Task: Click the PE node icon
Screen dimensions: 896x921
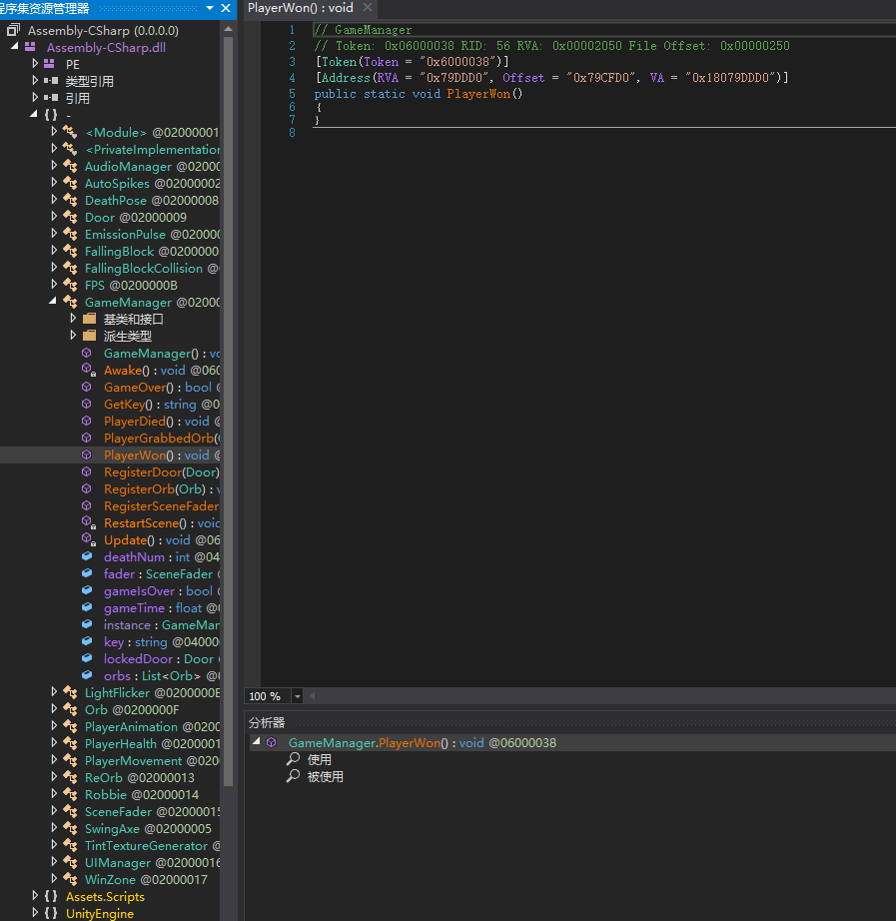Action: [50, 64]
